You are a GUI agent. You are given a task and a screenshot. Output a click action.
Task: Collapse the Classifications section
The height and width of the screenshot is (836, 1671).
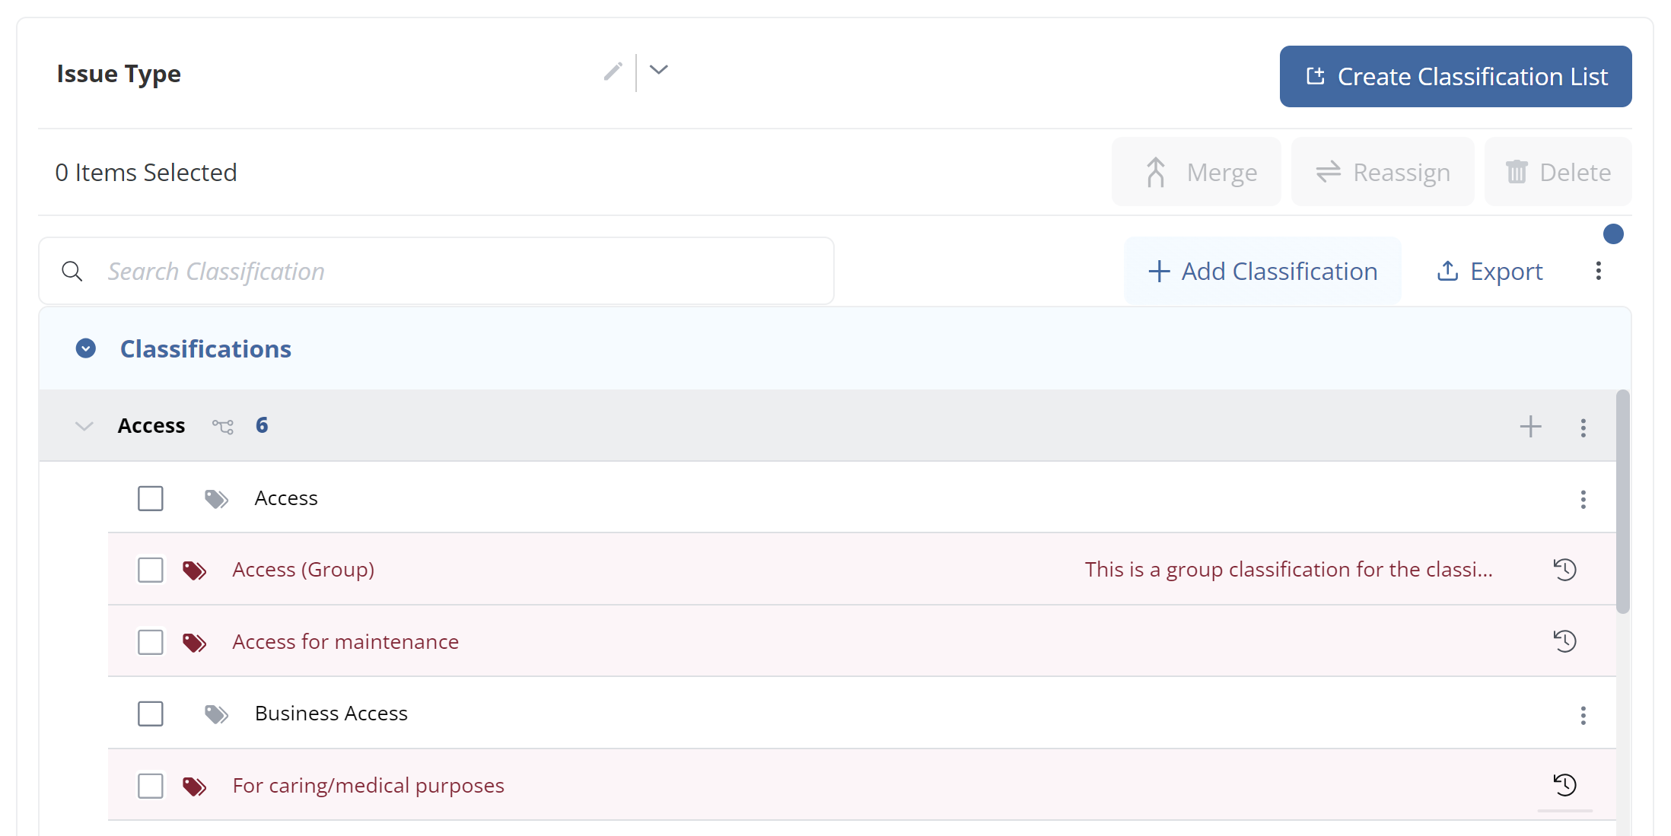86,348
